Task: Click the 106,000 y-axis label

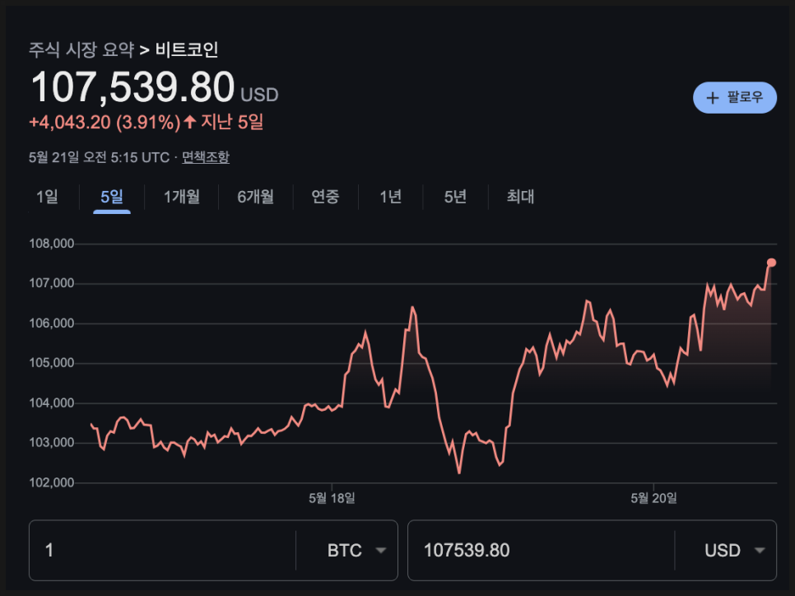Action: 52,324
